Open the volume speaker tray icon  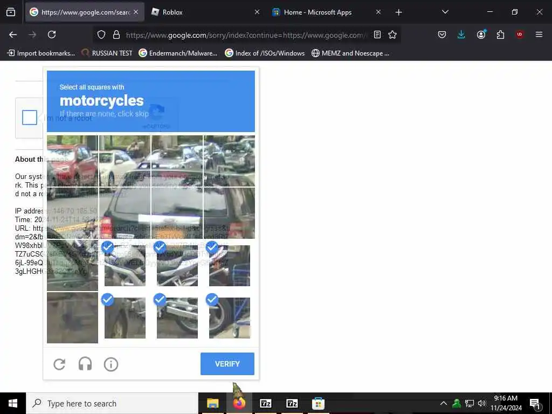481,403
